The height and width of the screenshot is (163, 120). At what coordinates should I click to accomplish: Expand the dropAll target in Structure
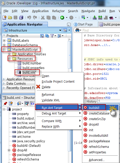[x=9, y=150]
